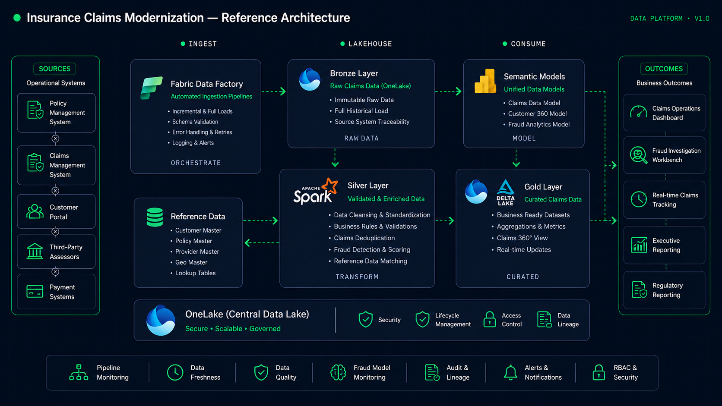Click the Fabric Data Factory logo

pos(152,88)
